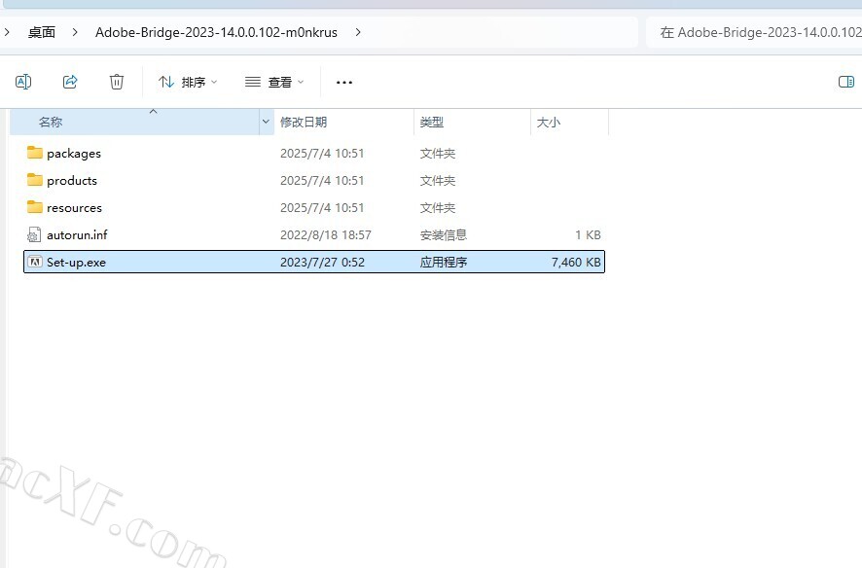The image size is (862, 568).
Task: Select the packages folder icon
Action: (35, 153)
